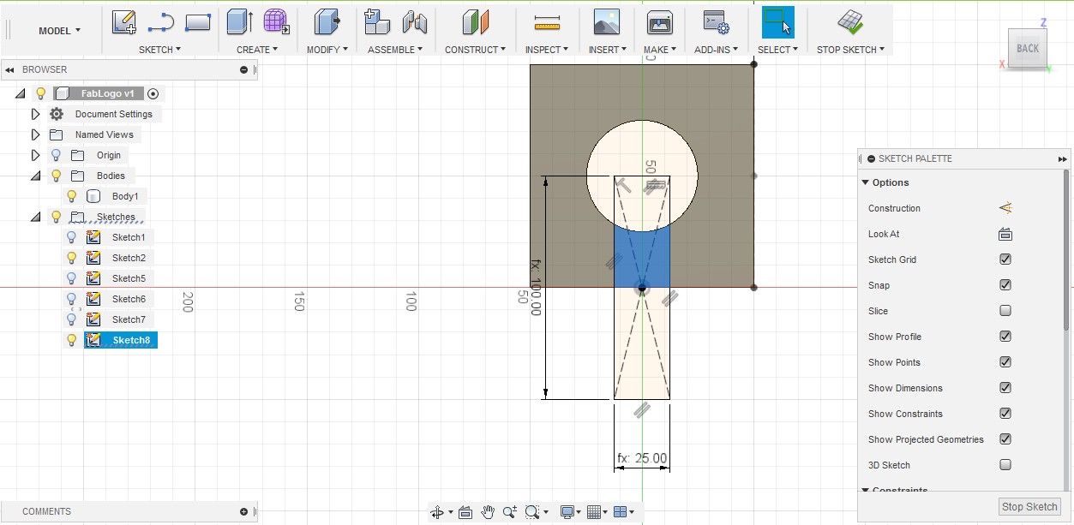
Task: Click the Look At icon in Sketch Palette
Action: click(x=1005, y=234)
